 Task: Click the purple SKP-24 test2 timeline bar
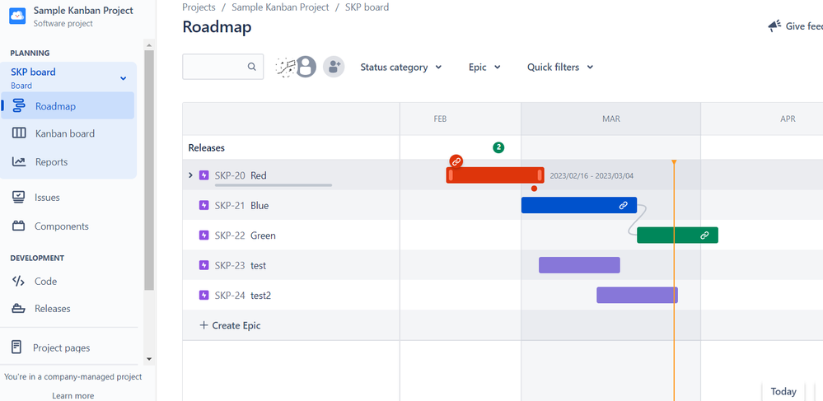pyautogui.click(x=637, y=295)
